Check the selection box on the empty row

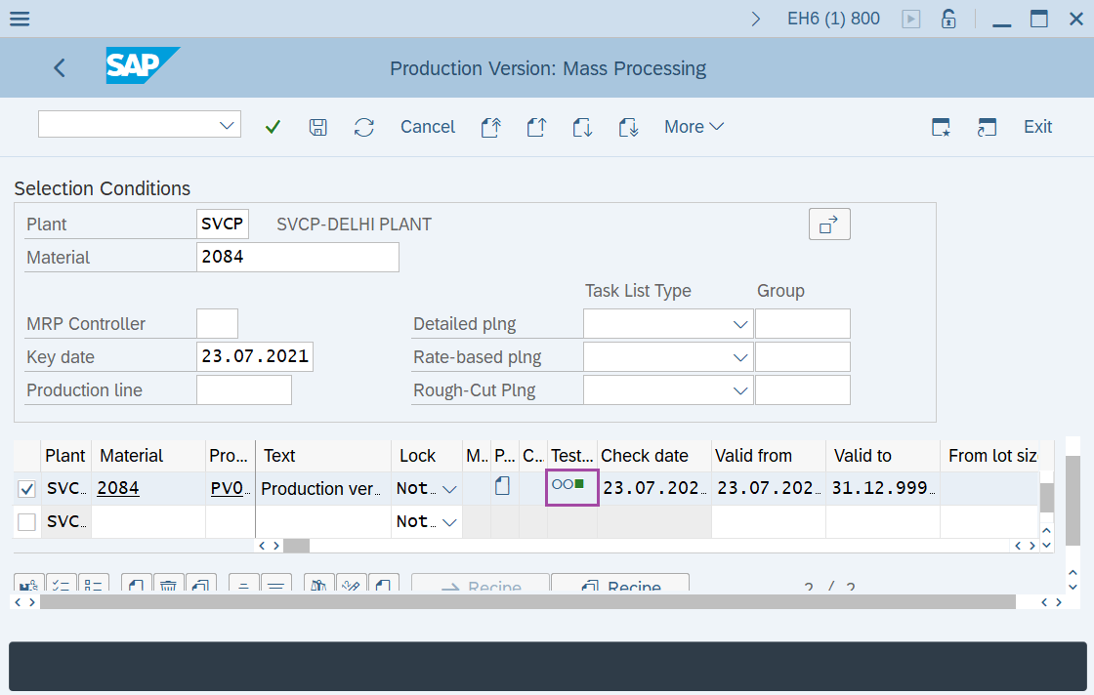pos(26,520)
